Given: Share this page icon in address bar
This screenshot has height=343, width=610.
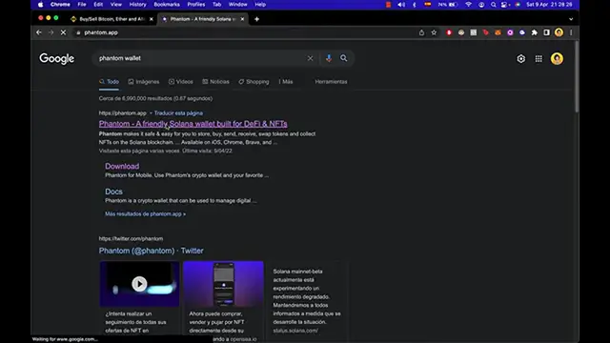Looking at the screenshot, I should pyautogui.click(x=421, y=32).
